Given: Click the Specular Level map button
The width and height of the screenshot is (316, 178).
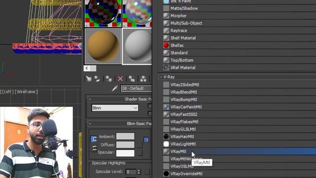Looking at the screenshot, I should pyautogui.click(x=147, y=172).
